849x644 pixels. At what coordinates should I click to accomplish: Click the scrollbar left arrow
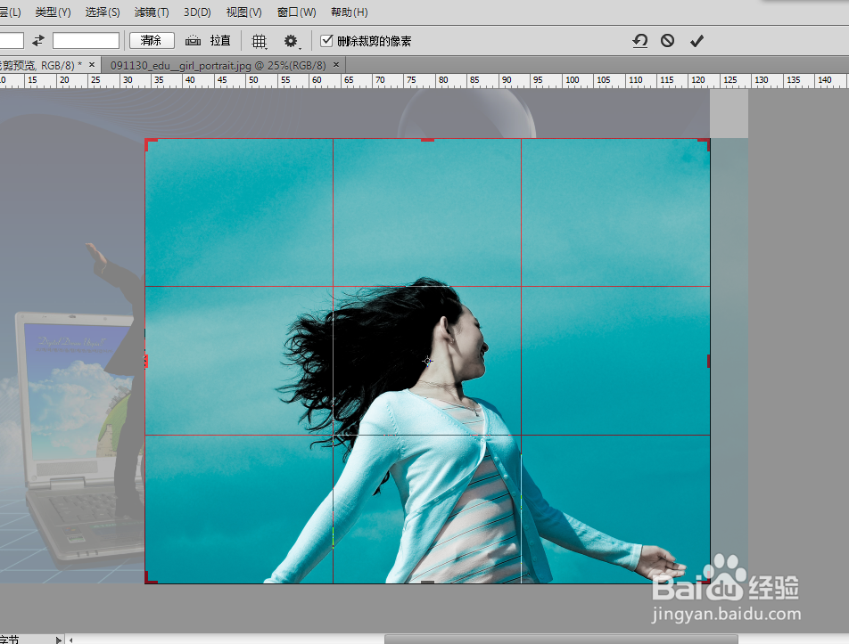tap(71, 640)
